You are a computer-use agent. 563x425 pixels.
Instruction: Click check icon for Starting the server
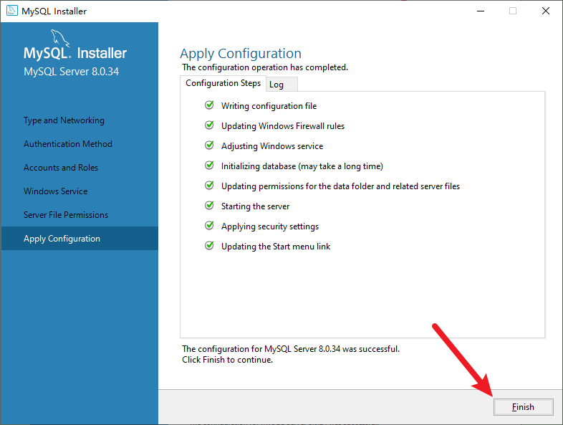(209, 206)
